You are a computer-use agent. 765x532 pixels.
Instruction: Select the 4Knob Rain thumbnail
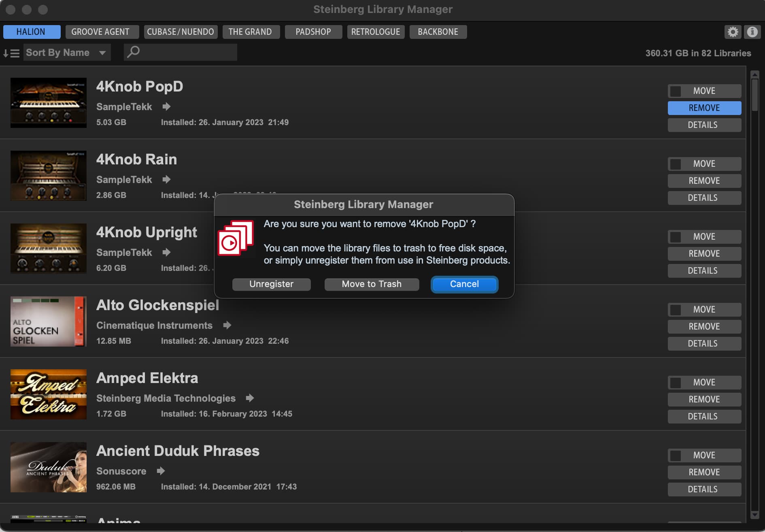click(x=49, y=176)
